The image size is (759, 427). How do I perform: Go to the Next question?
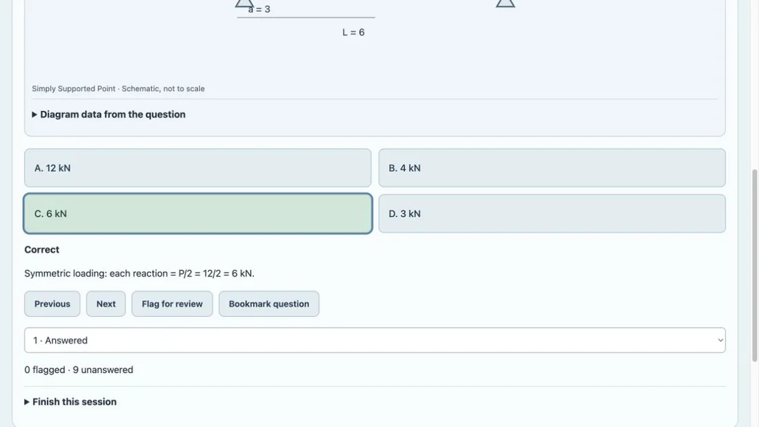(106, 304)
